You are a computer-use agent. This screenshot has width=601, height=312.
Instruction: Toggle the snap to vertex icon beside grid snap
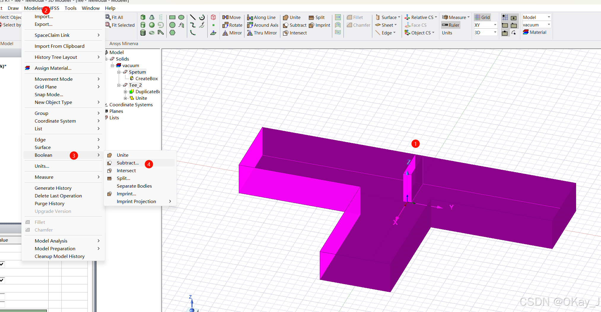click(514, 18)
